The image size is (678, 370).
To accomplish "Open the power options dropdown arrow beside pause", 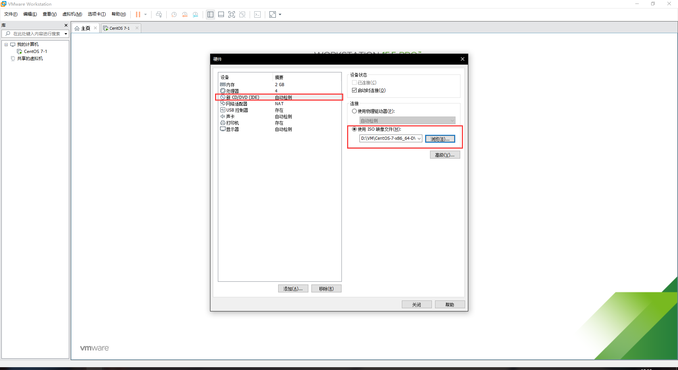I will [x=145, y=14].
